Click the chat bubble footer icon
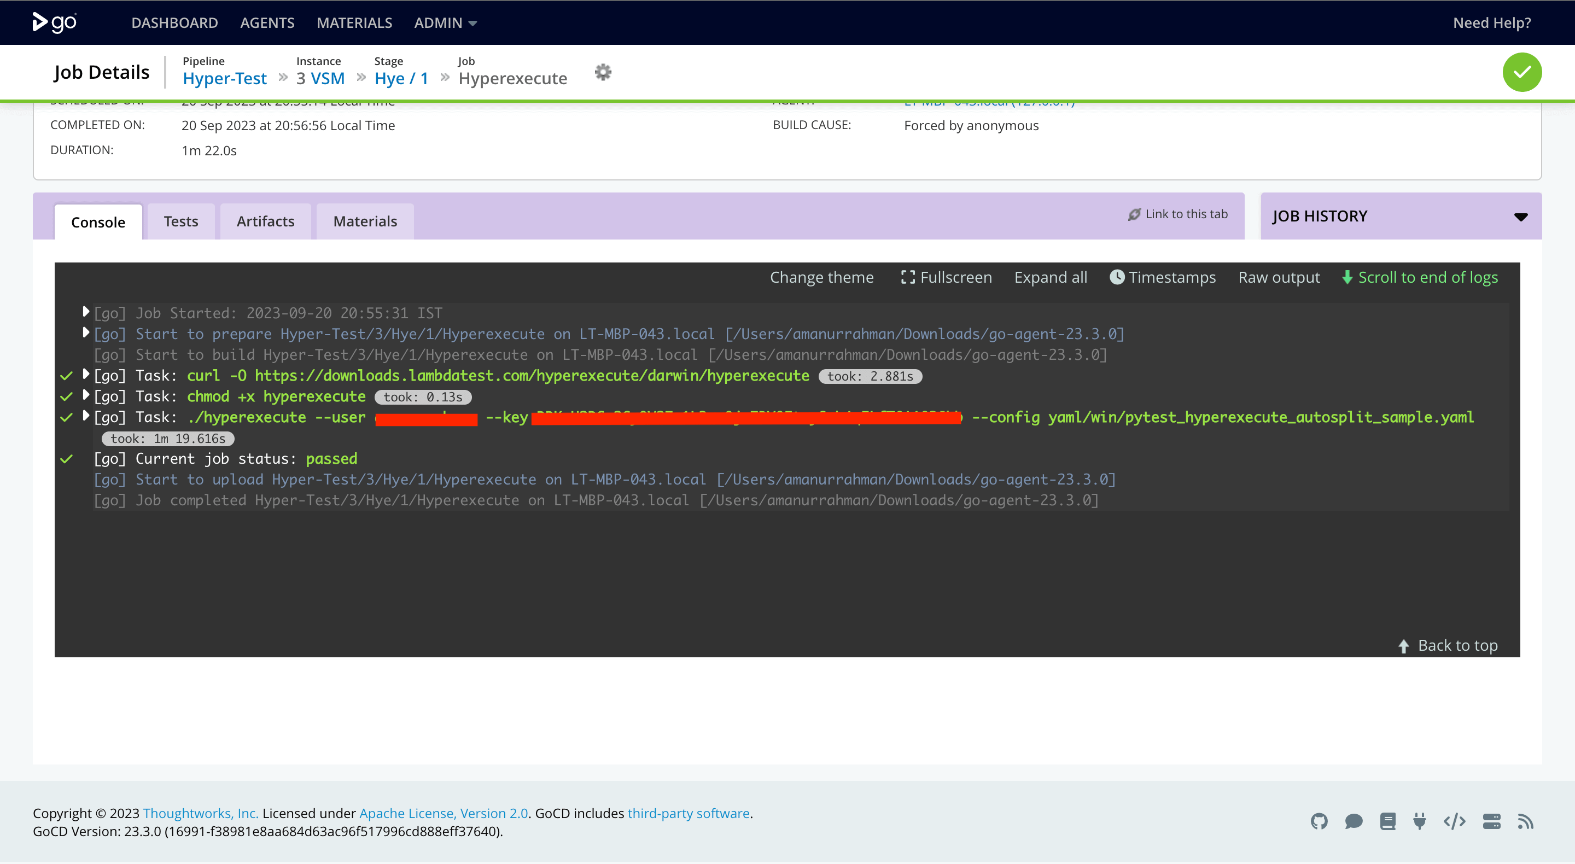This screenshot has width=1575, height=864. pos(1353,821)
